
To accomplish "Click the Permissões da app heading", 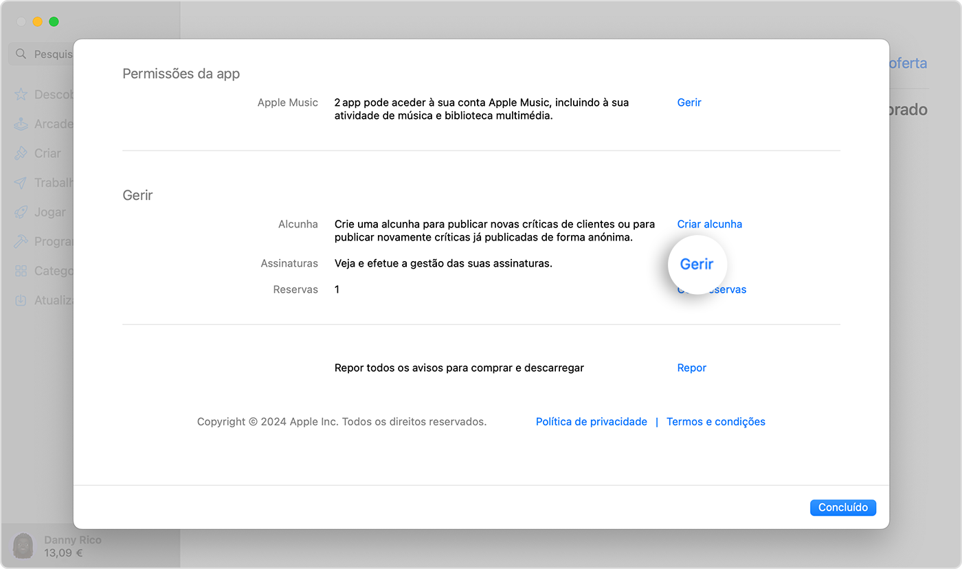I will [181, 74].
